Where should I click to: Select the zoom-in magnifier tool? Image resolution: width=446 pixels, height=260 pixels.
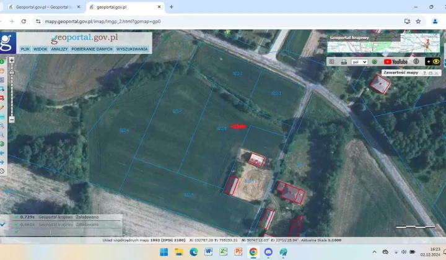(2, 125)
